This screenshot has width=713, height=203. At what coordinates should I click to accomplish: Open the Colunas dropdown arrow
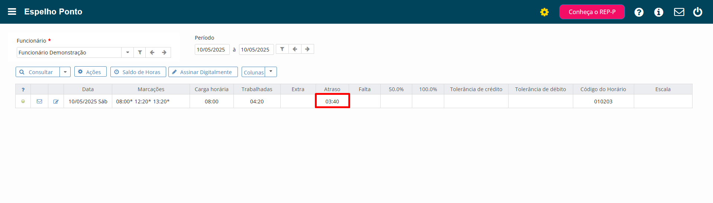tap(271, 72)
